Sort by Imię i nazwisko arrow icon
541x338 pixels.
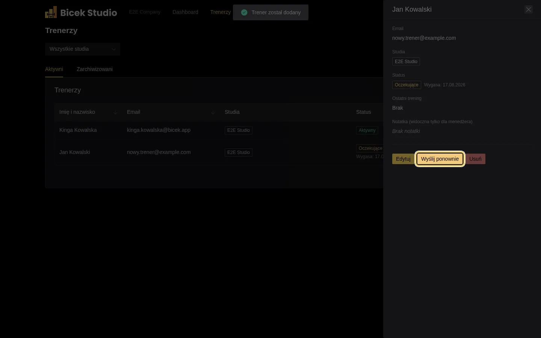[x=115, y=112]
